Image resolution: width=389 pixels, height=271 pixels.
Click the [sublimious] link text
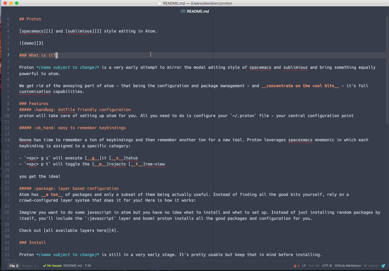click(80, 31)
